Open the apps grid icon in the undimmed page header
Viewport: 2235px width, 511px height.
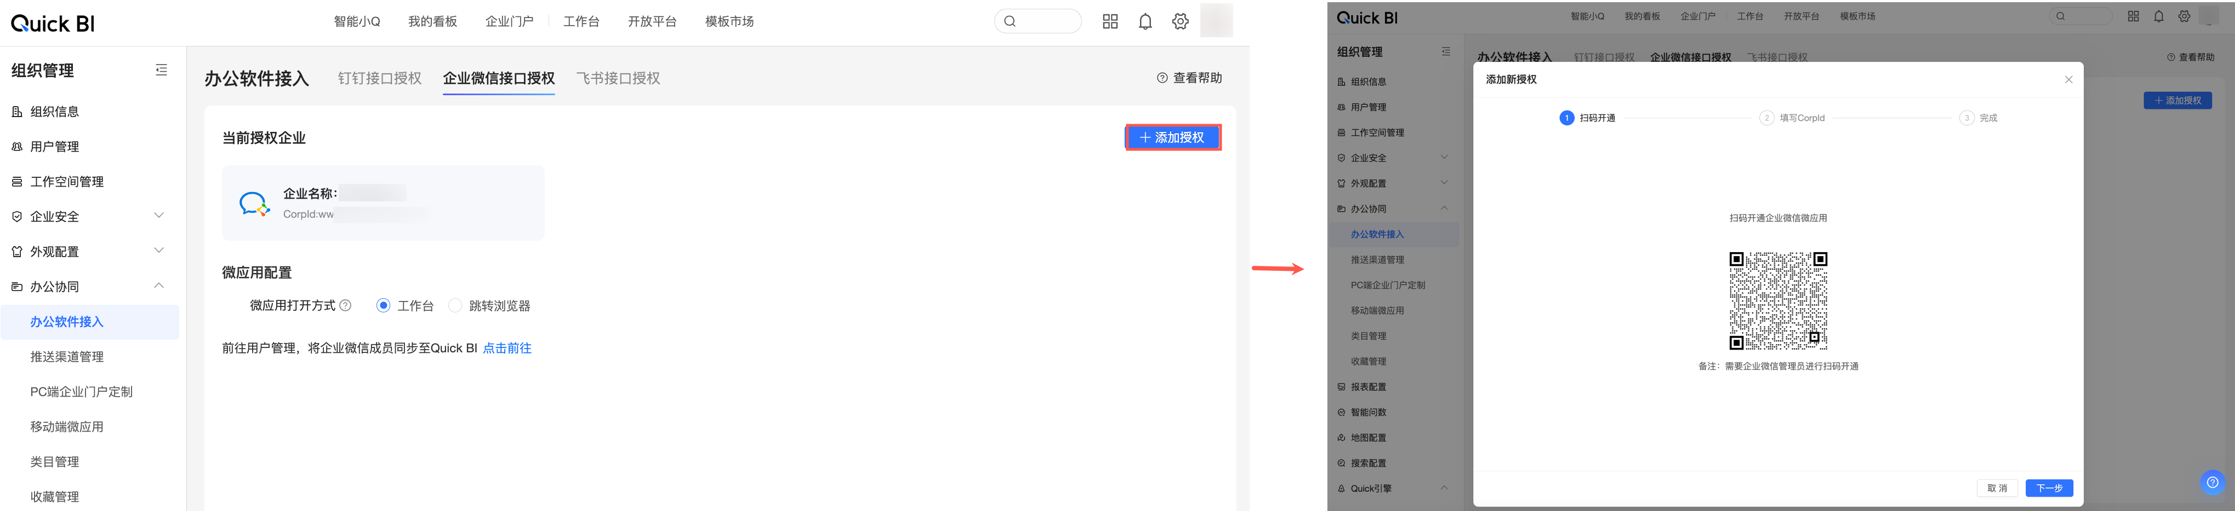1110,22
